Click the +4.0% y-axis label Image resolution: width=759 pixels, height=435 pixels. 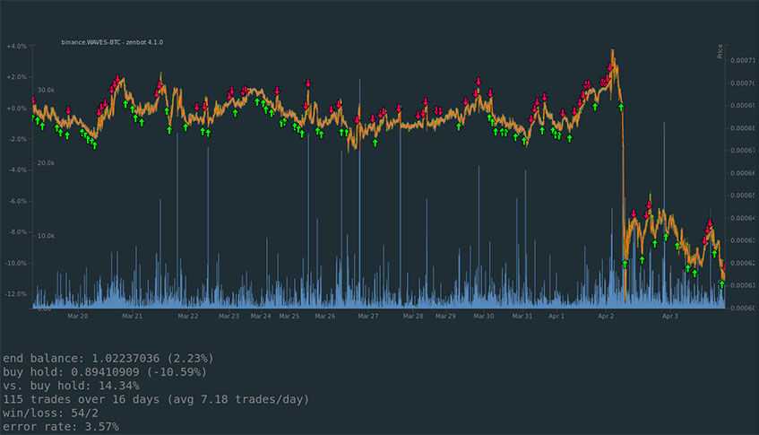point(16,46)
